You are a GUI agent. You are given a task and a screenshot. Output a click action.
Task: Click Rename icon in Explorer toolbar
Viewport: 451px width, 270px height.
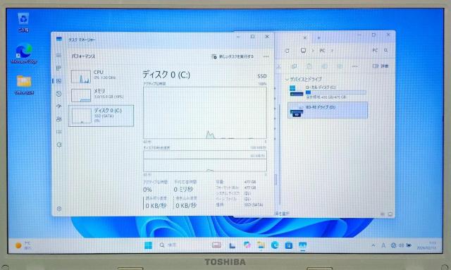pos(324,66)
